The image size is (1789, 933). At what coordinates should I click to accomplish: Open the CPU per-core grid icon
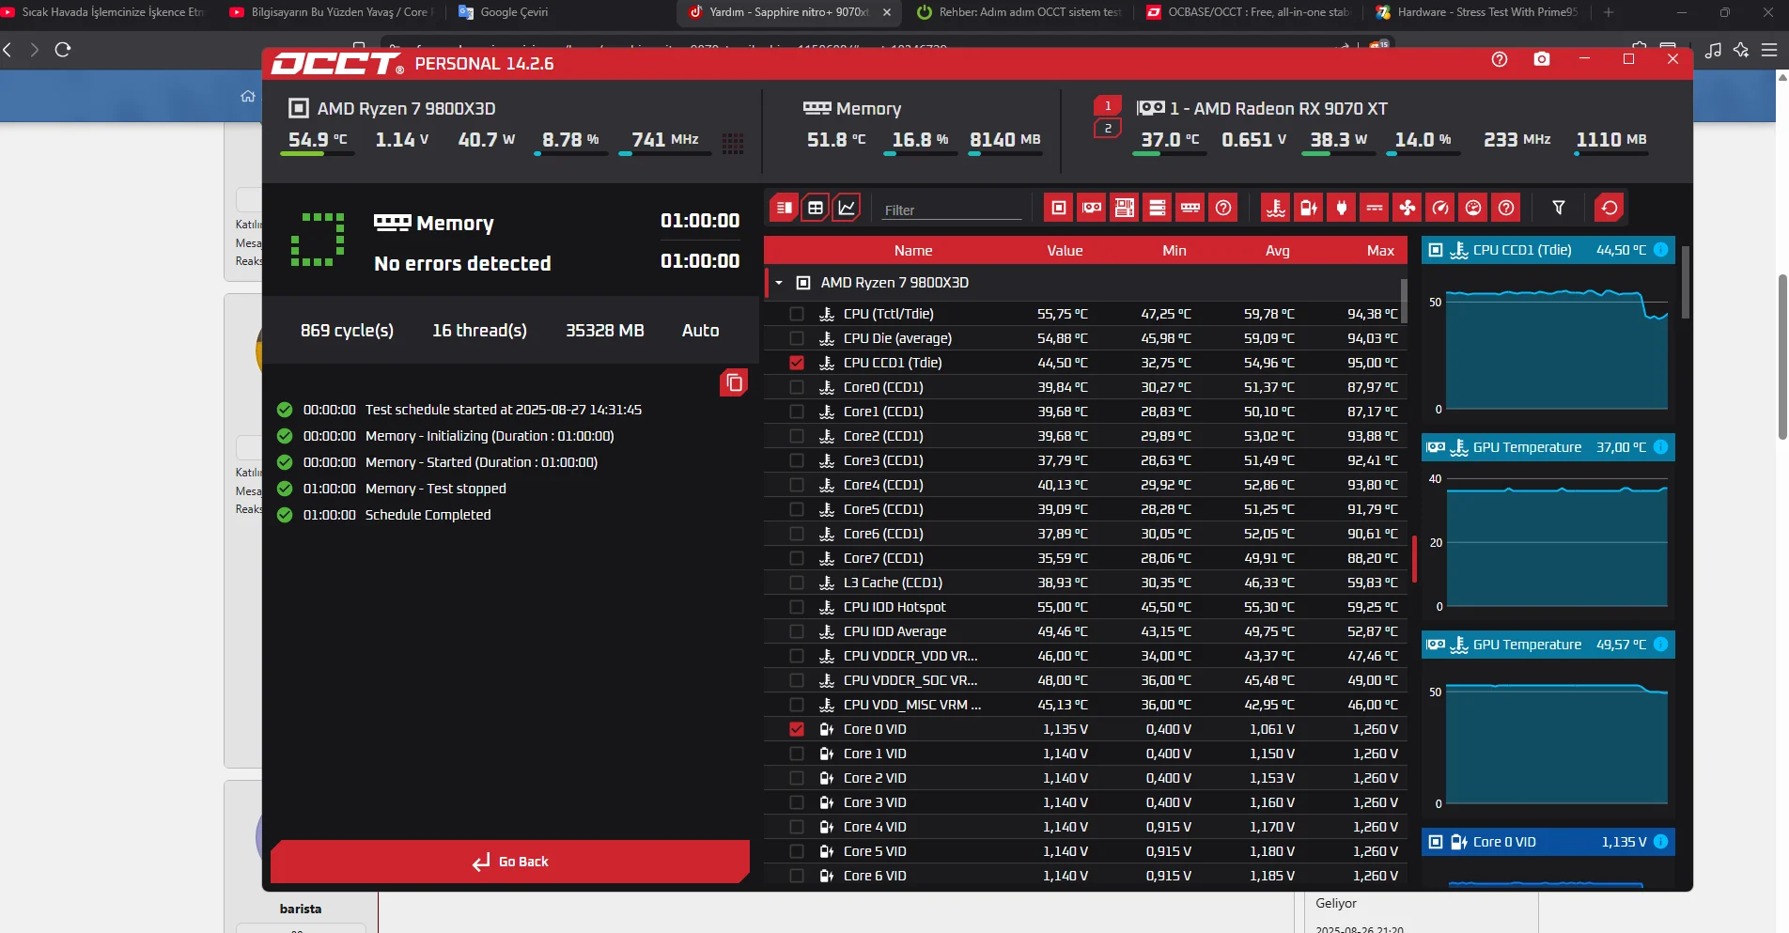click(x=733, y=143)
